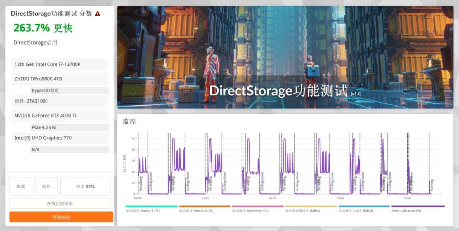Click the 03:20 time axis label

(x=205, y=198)
